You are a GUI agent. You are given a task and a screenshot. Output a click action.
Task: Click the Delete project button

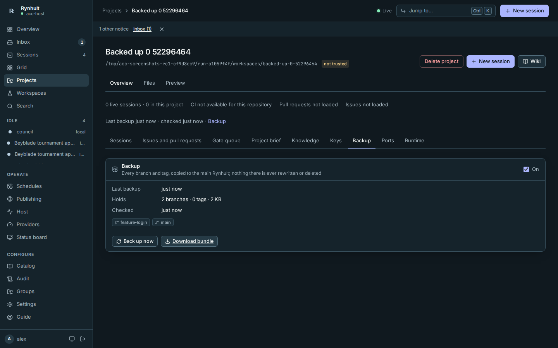pos(441,61)
